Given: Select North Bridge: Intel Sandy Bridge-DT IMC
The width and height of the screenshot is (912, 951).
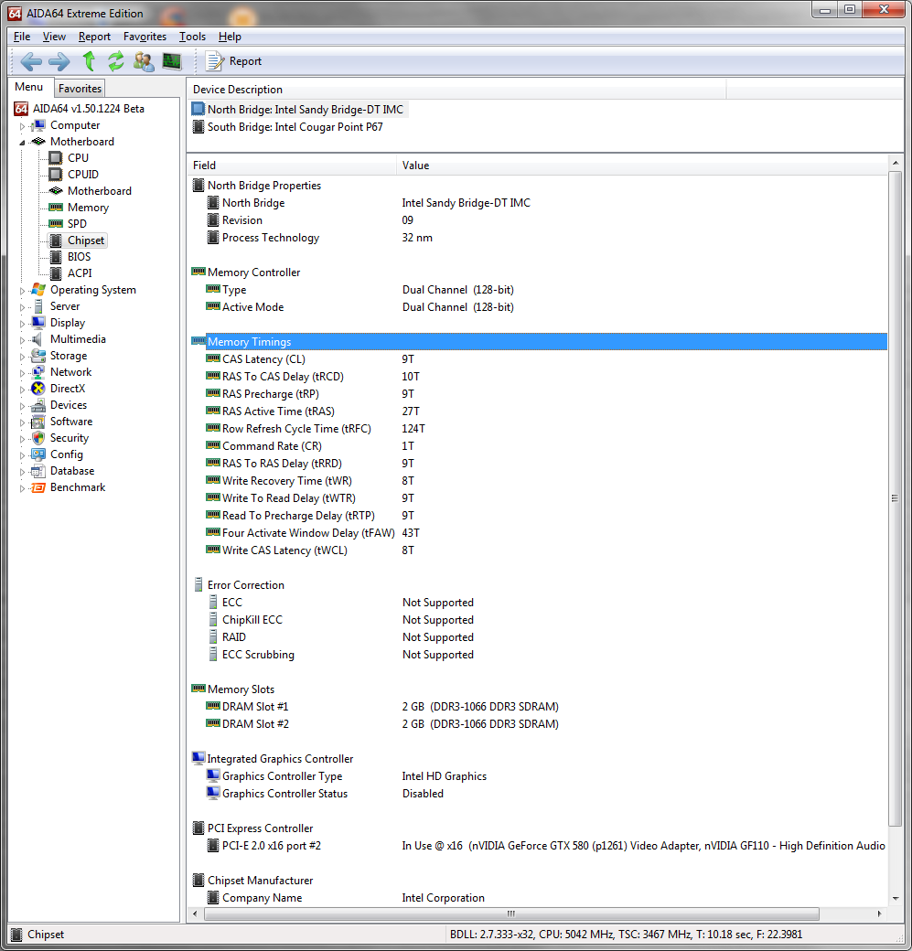Looking at the screenshot, I should pyautogui.click(x=306, y=109).
